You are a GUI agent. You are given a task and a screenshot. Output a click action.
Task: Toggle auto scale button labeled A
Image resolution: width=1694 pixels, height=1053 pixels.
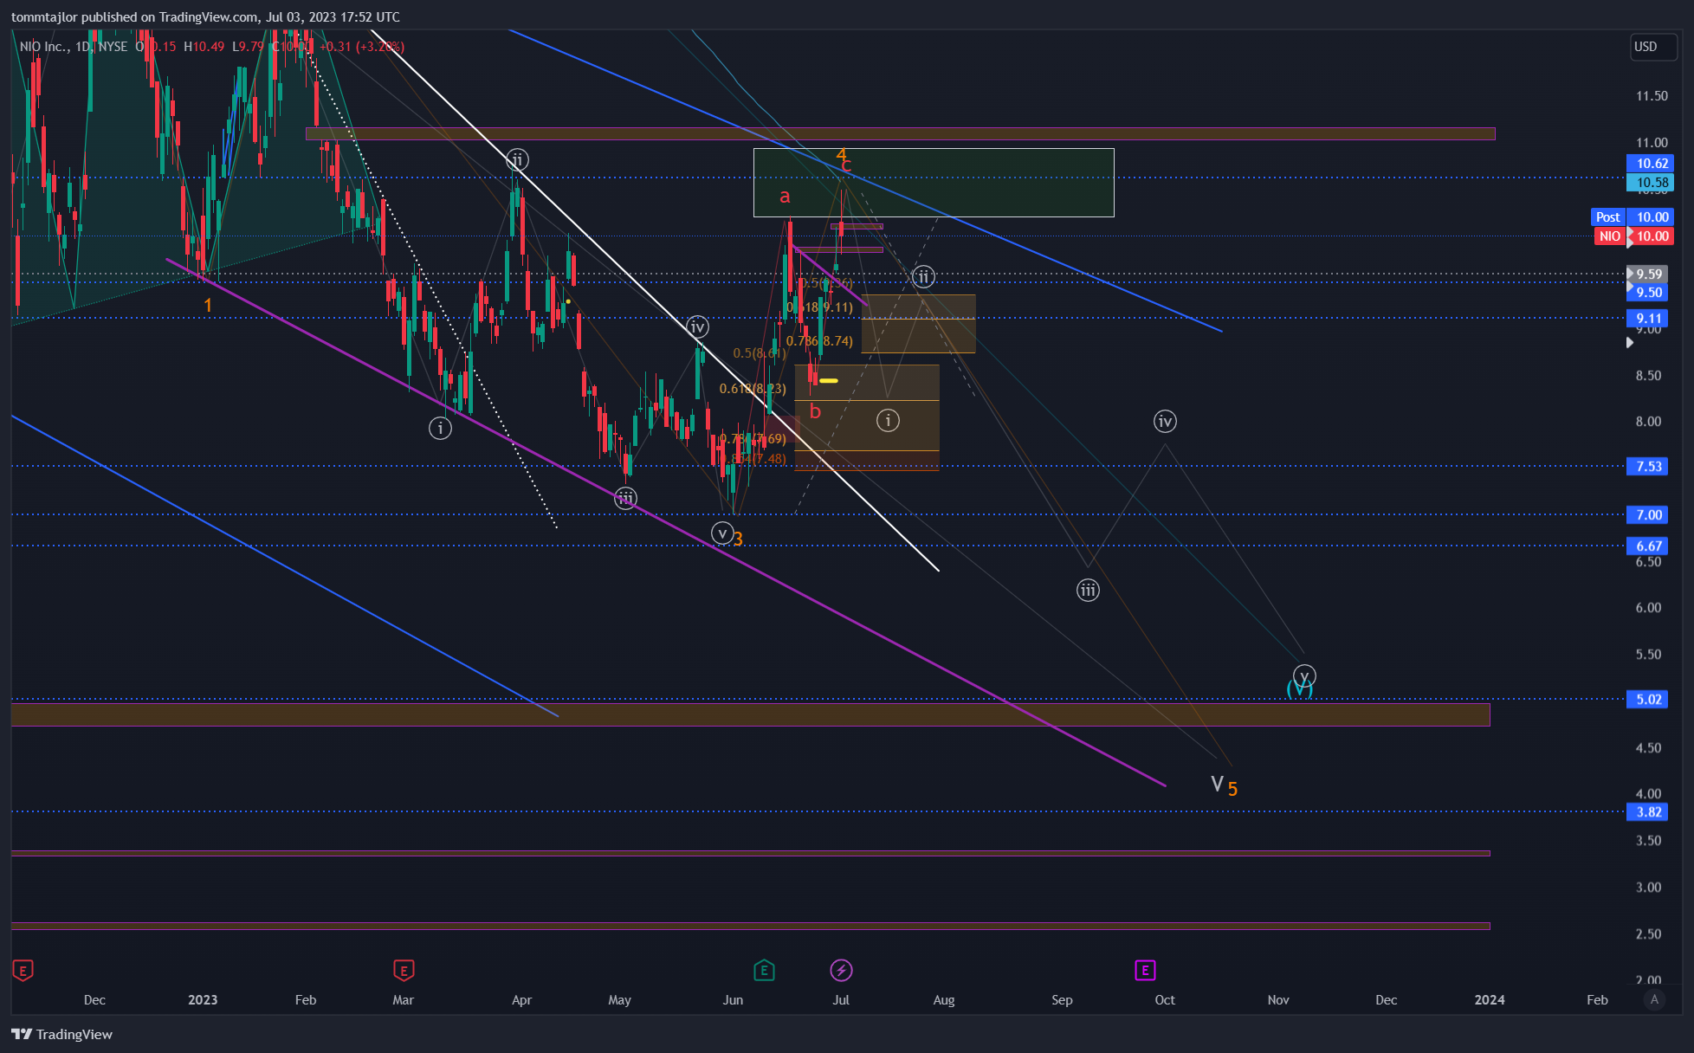(x=1654, y=999)
